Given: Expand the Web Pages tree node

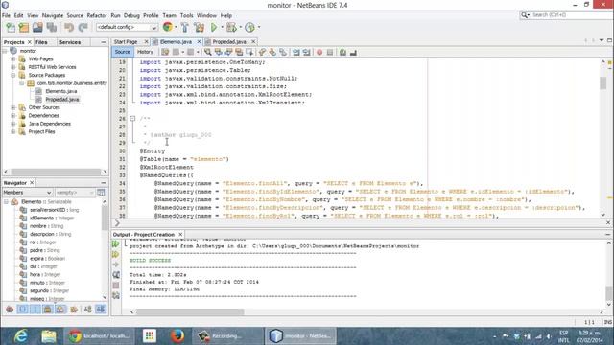Looking at the screenshot, I should click(12, 59).
